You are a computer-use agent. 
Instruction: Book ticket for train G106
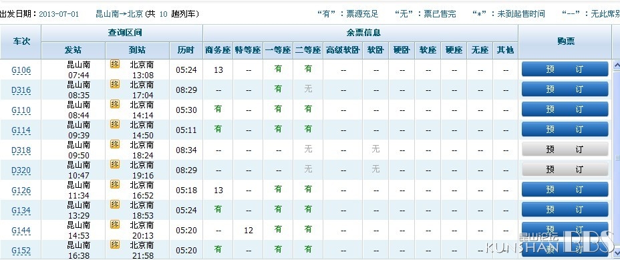(565, 70)
